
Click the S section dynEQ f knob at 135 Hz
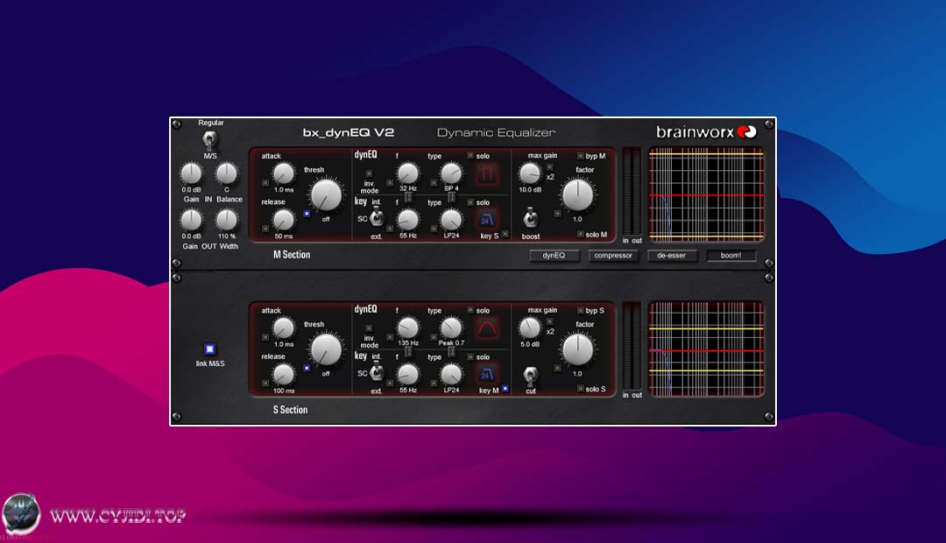(x=408, y=328)
